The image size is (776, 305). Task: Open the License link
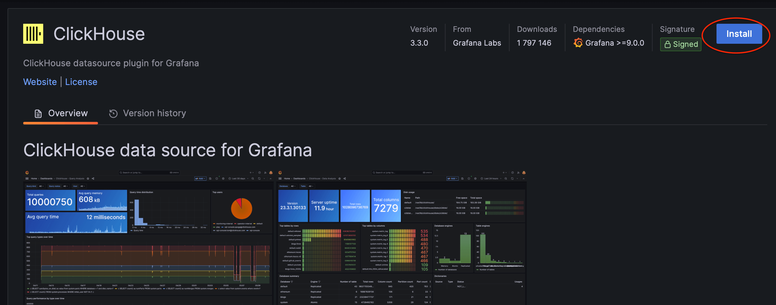pyautogui.click(x=81, y=82)
